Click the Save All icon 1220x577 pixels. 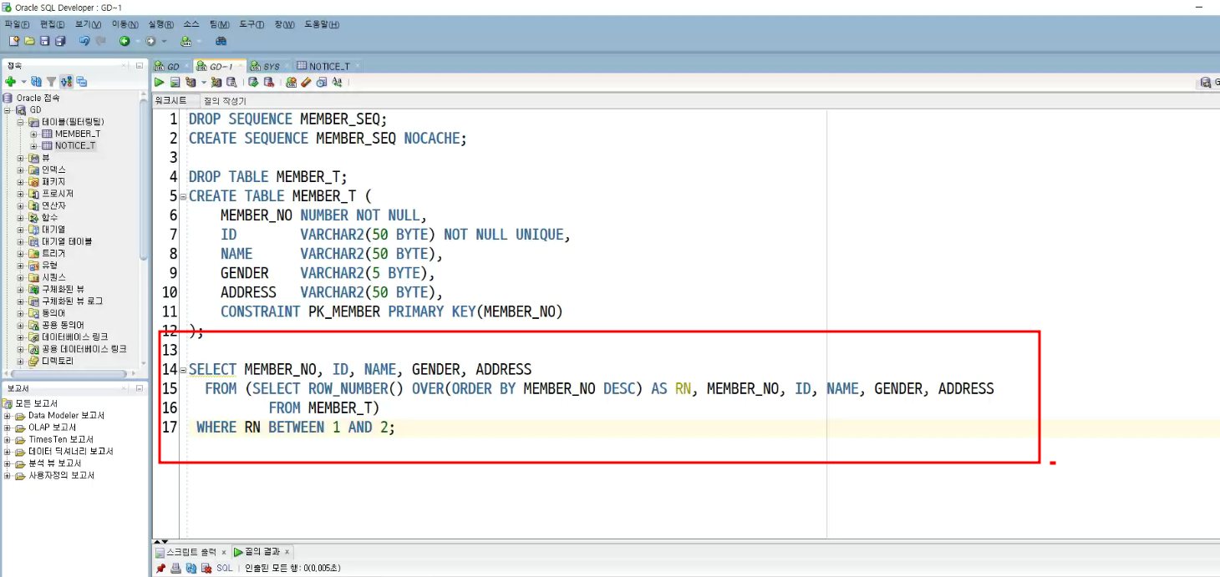(x=60, y=41)
